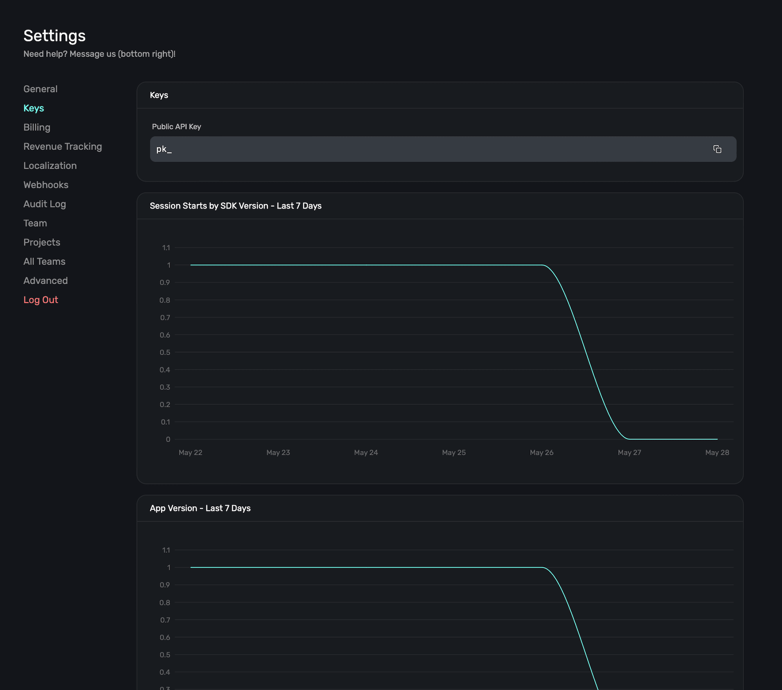Select the Keys settings tab
The height and width of the screenshot is (690, 782).
pyautogui.click(x=34, y=108)
